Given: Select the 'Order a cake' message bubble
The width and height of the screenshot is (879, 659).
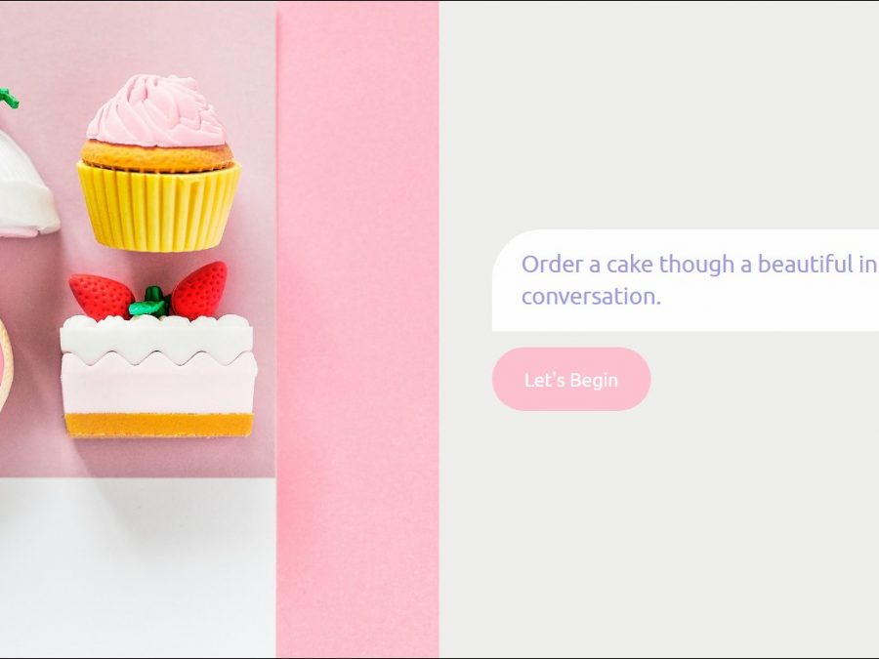Looking at the screenshot, I should coord(686,280).
